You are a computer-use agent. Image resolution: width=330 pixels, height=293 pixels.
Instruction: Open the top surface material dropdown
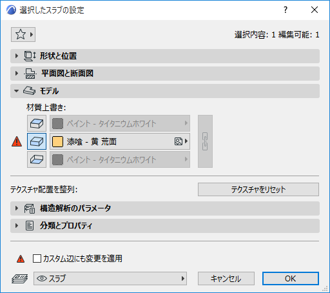(x=120, y=123)
